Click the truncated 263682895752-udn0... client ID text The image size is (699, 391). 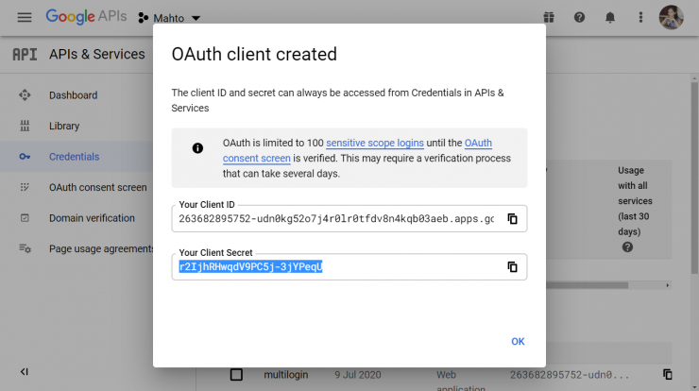[570, 375]
